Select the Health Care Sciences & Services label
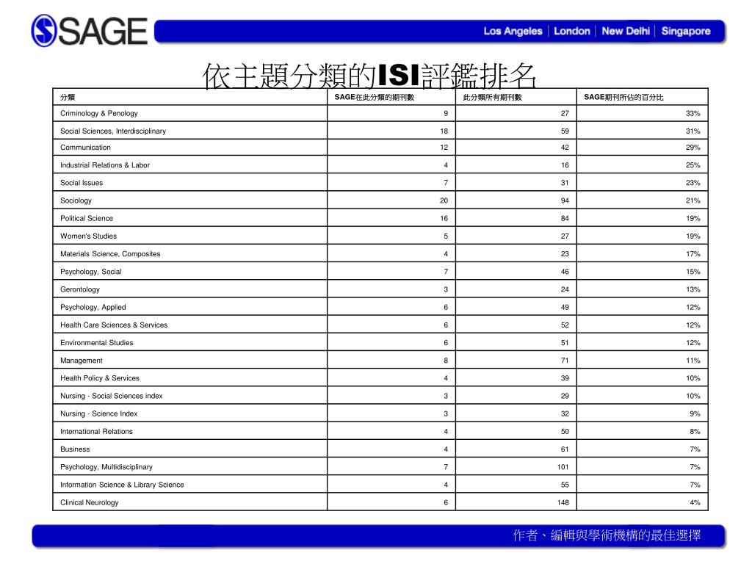Viewport: 752px width, 564px height. coord(114,325)
